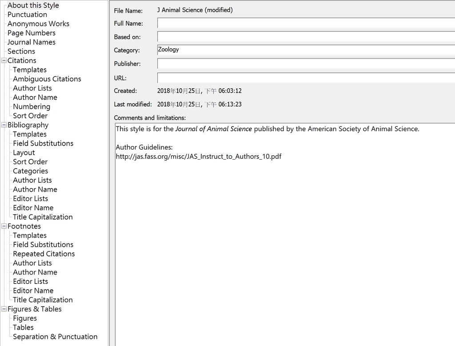The width and height of the screenshot is (455, 346).
Task: Open Journal Names settings
Action: point(32,42)
